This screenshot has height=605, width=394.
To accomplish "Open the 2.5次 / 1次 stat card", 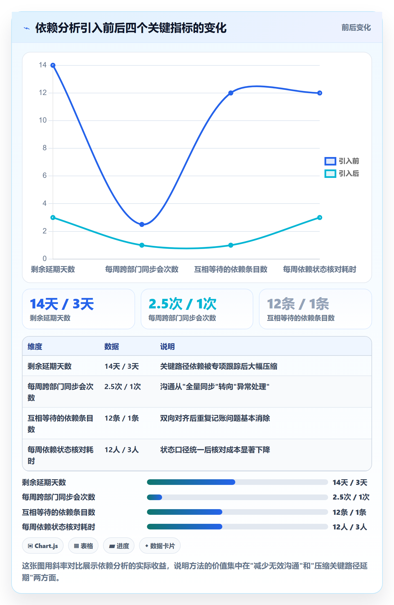I will [x=197, y=309].
